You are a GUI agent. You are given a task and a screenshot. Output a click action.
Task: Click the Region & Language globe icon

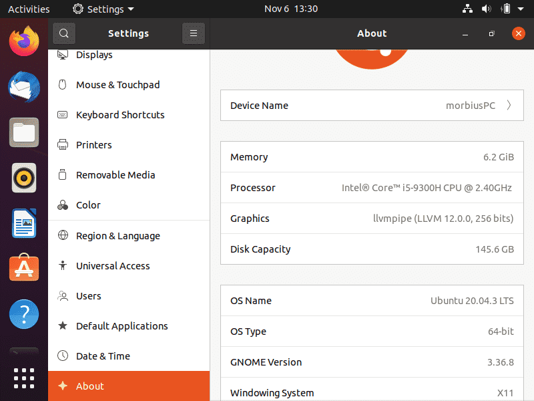[x=63, y=235]
